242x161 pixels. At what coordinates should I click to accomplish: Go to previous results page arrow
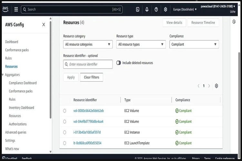(198, 86)
